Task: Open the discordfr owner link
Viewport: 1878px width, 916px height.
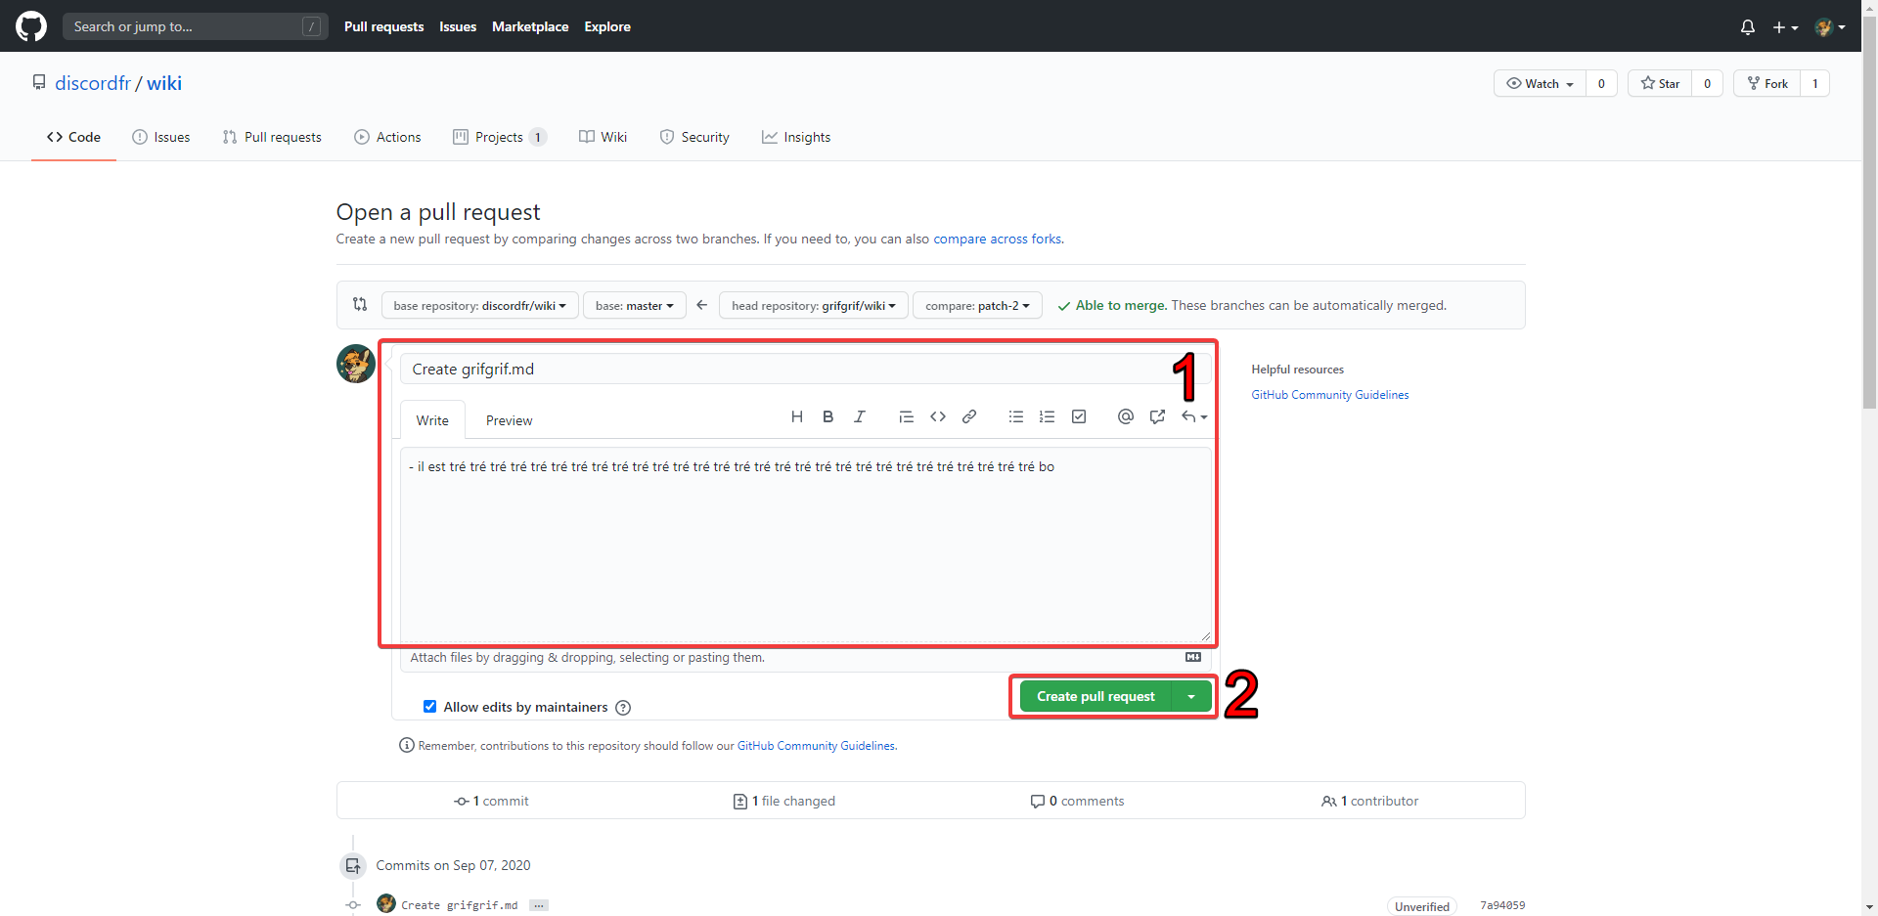Action: pos(93,83)
